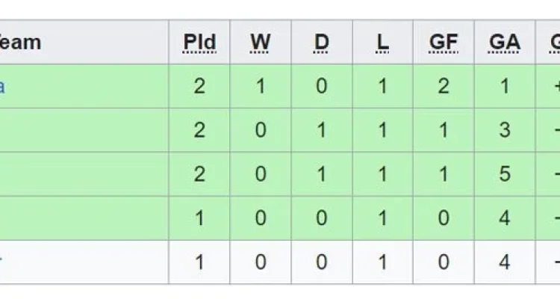Select last row's GF value 0
This screenshot has height=299, width=560.
click(444, 262)
